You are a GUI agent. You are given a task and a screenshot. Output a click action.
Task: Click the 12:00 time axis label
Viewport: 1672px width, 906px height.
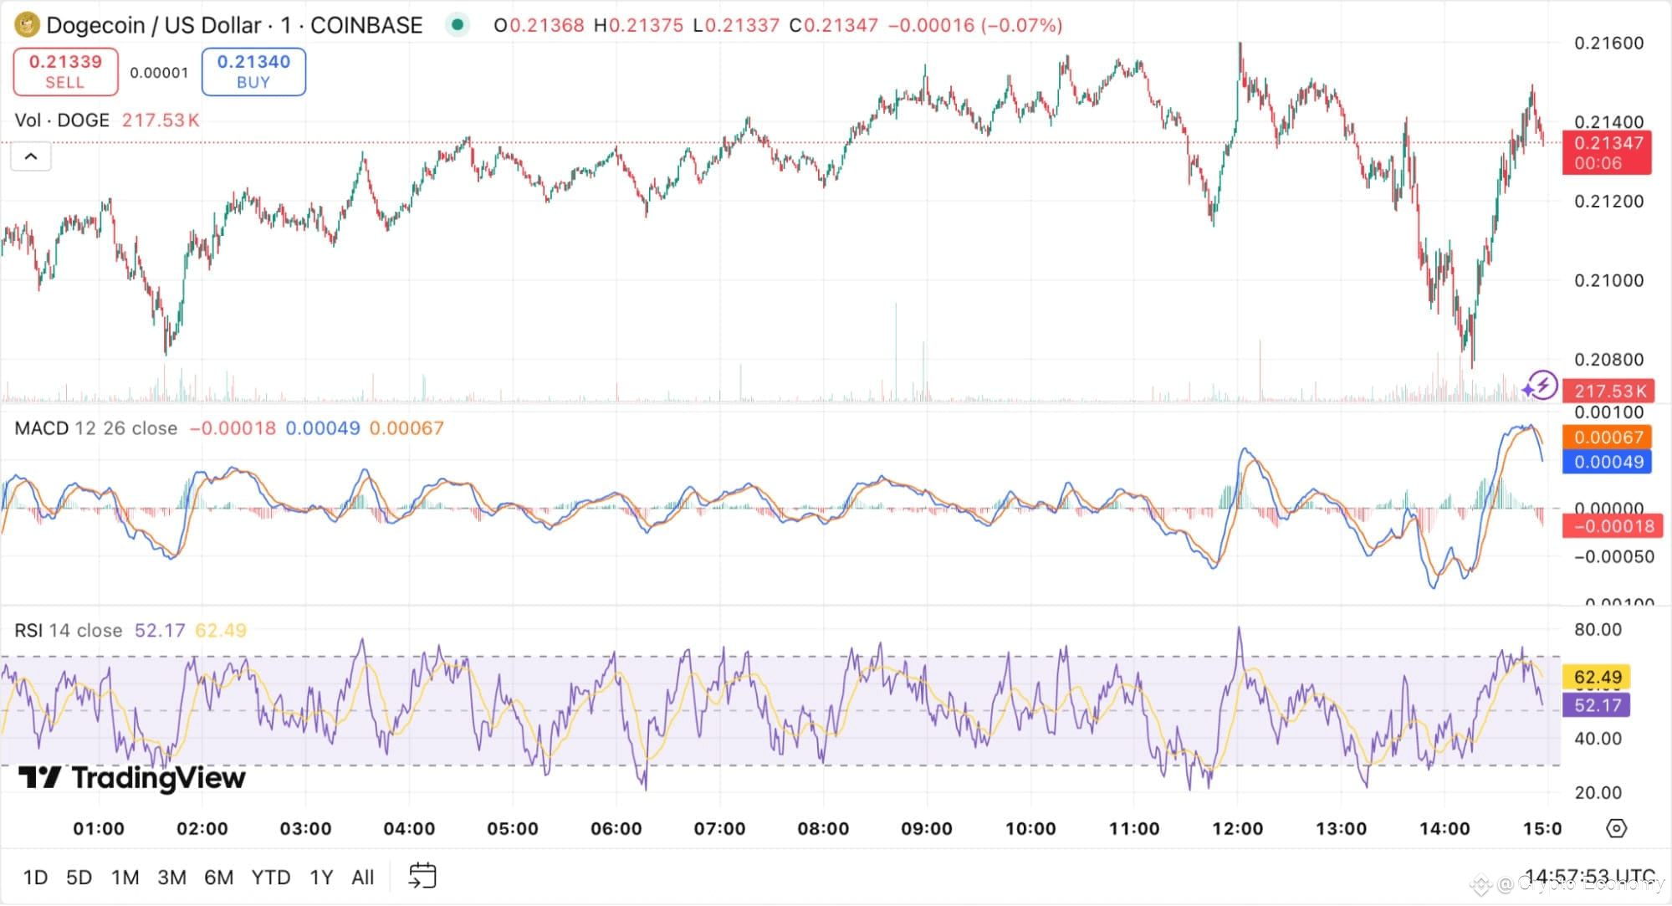point(1238,828)
